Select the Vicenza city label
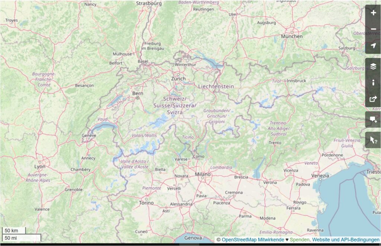The image size is (381, 246). pos(291,170)
